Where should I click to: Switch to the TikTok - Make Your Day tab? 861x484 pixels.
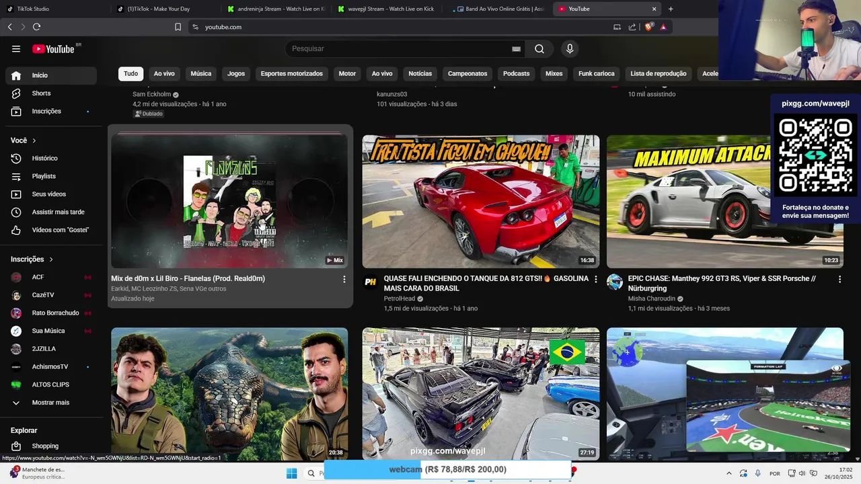(x=165, y=9)
